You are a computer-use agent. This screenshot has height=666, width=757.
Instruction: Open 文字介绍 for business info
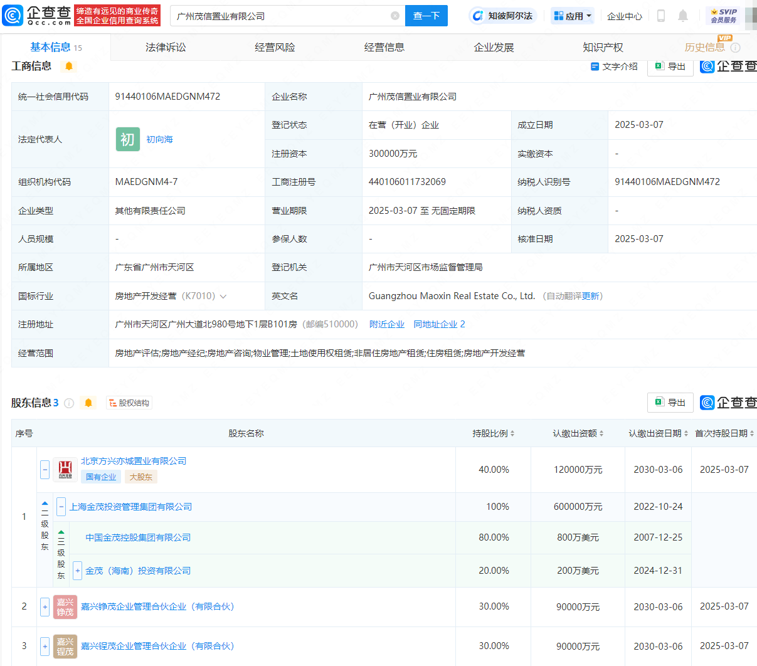pos(614,66)
